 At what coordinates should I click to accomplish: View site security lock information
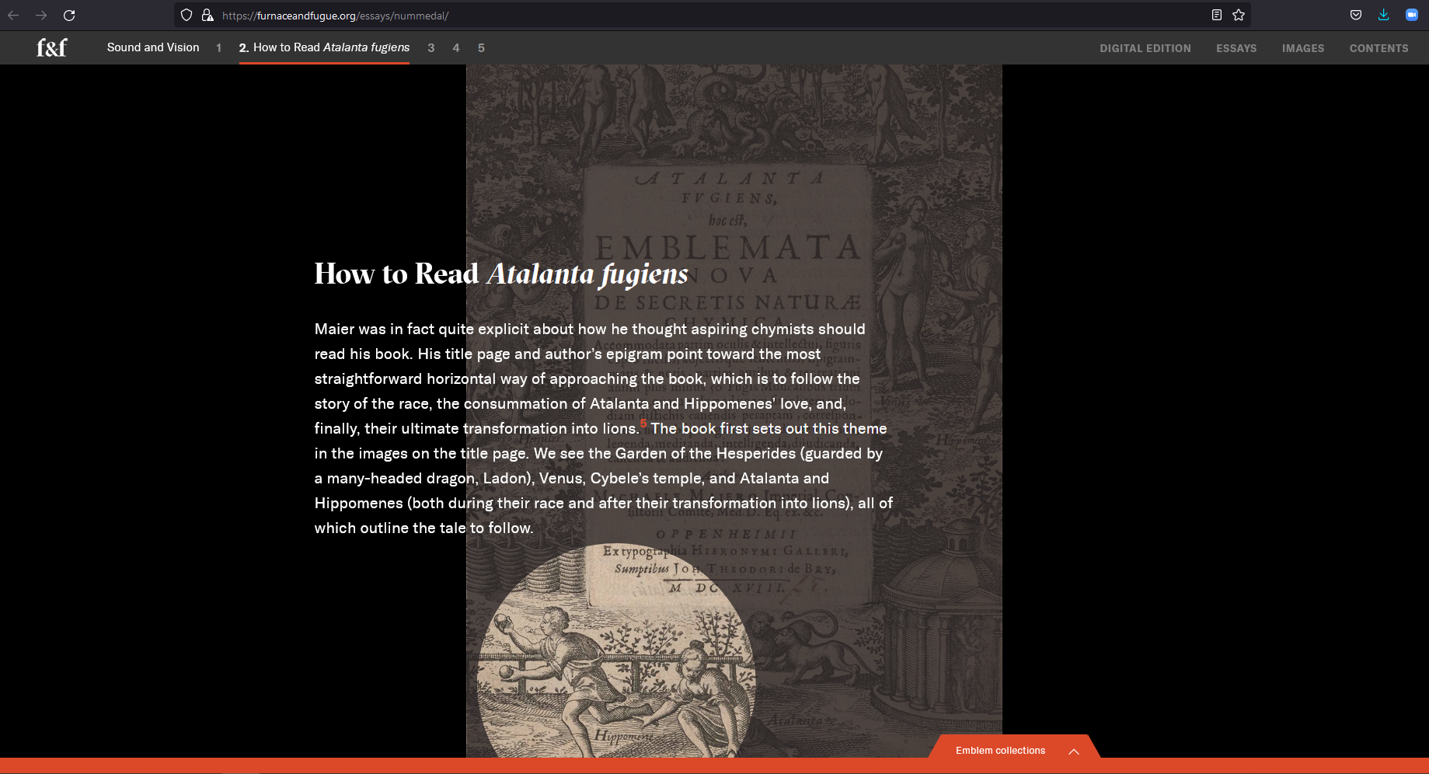pyautogui.click(x=207, y=15)
